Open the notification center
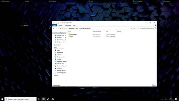 click(176, 99)
